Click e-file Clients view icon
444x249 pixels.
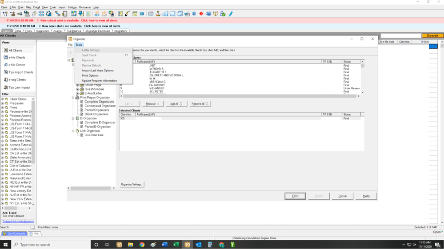click(x=6, y=57)
